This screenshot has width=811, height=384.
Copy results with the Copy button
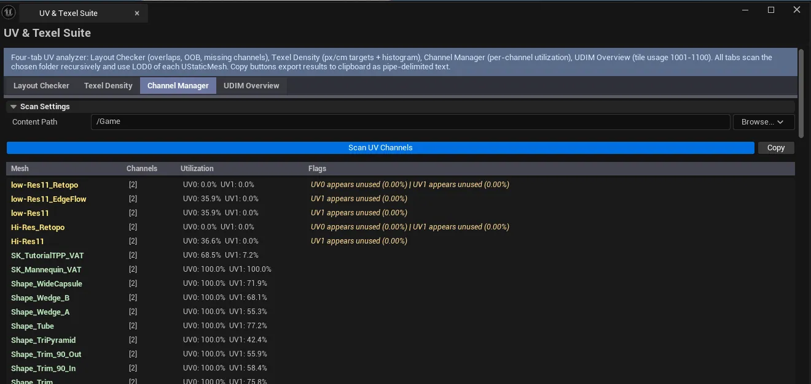(x=776, y=148)
